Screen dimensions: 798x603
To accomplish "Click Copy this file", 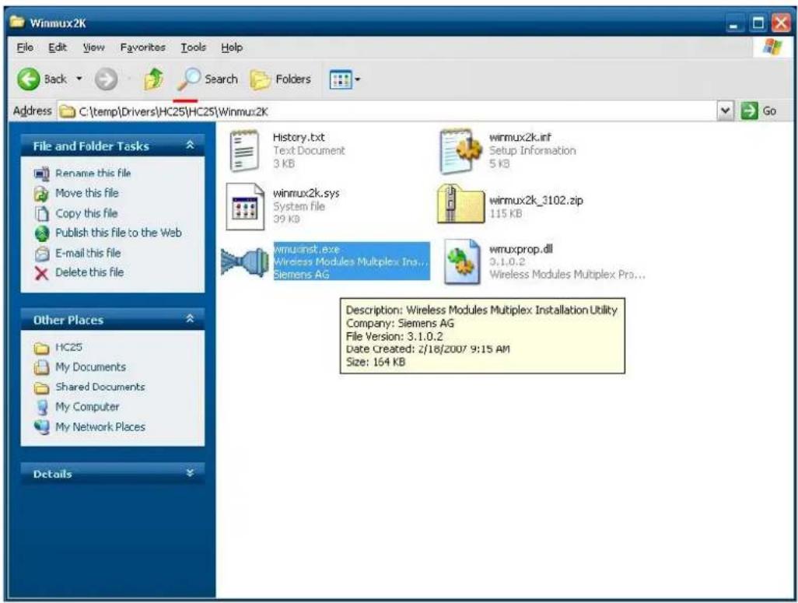I will (x=86, y=213).
